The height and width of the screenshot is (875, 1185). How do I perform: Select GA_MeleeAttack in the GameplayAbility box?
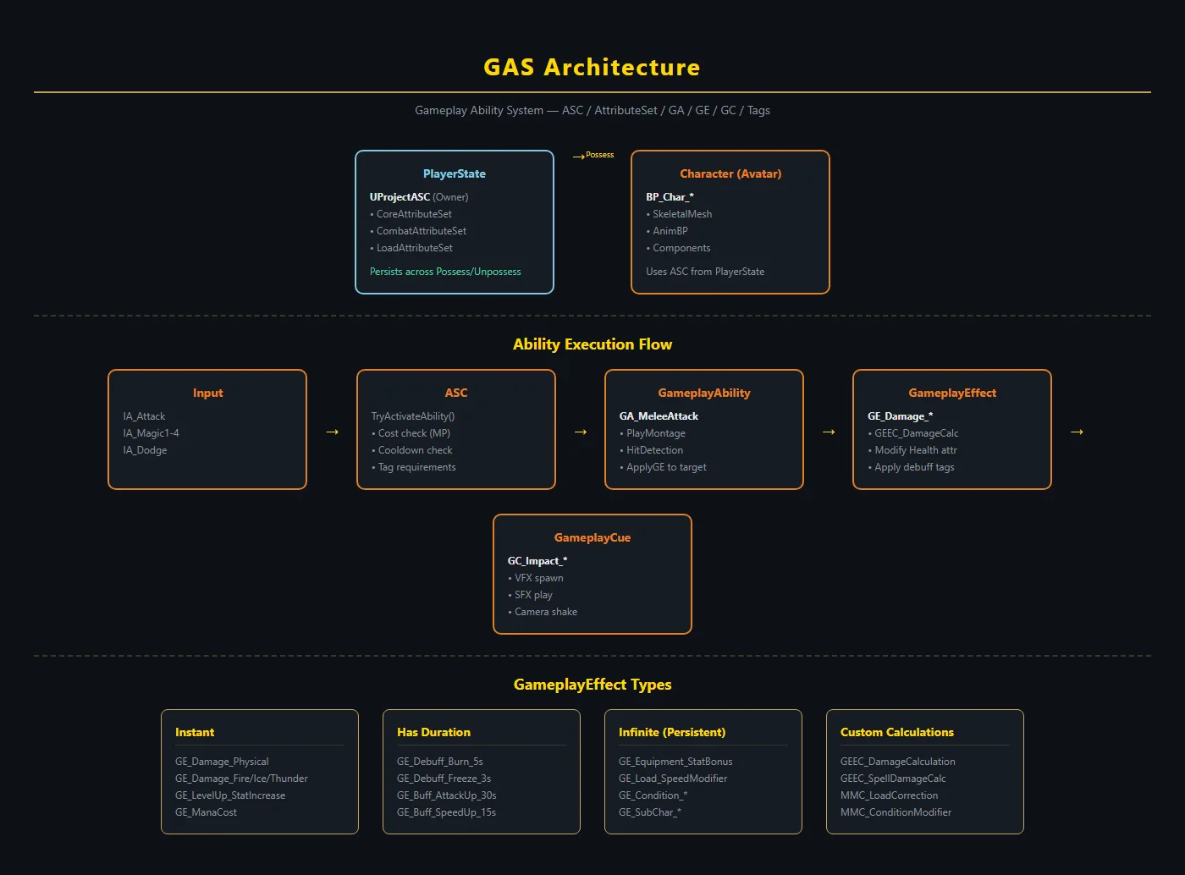659,416
